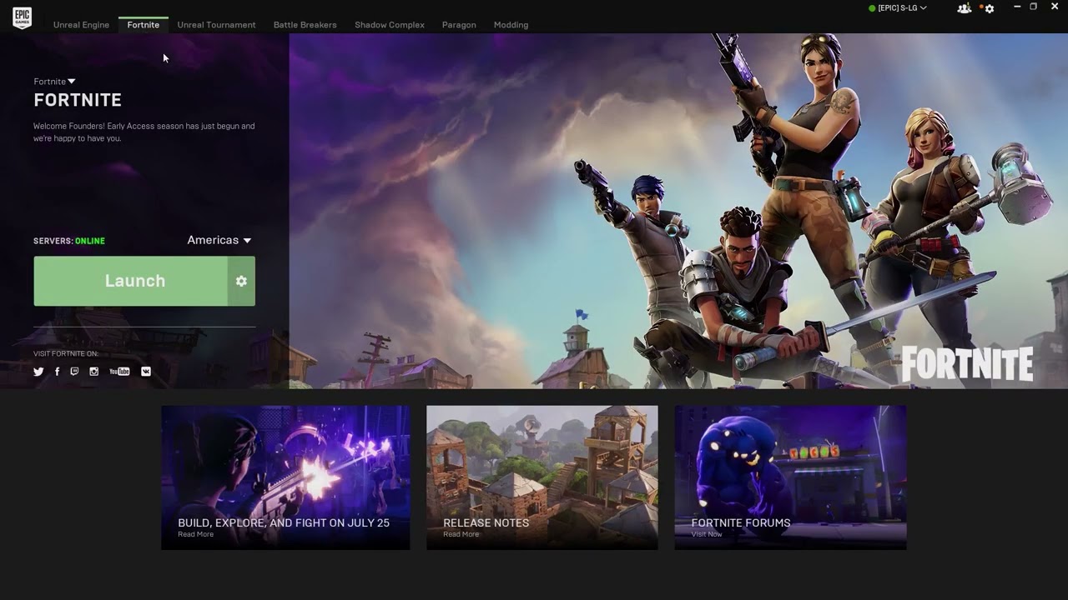Open Fortnite's VK page
The height and width of the screenshot is (600, 1068).
(146, 372)
